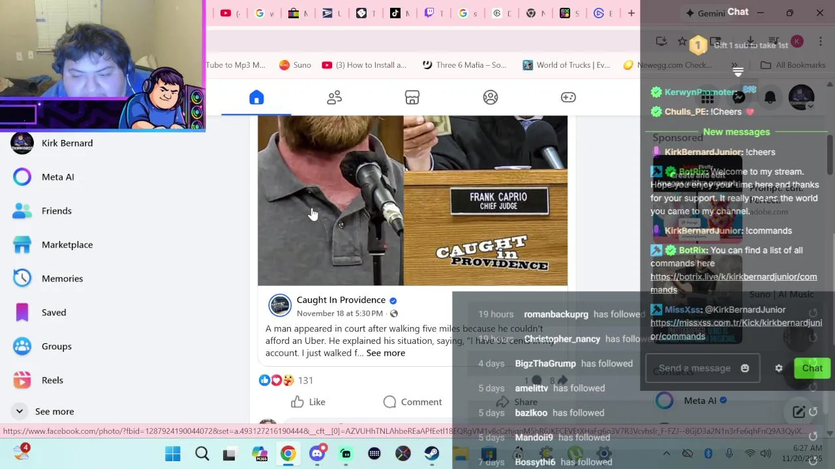
Task: Share the Caught In Providence post
Action: point(517,402)
